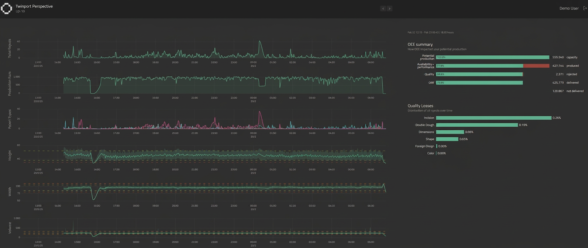Click the red loss segment of Availability bar
This screenshot has width=588, height=248.
coord(536,66)
